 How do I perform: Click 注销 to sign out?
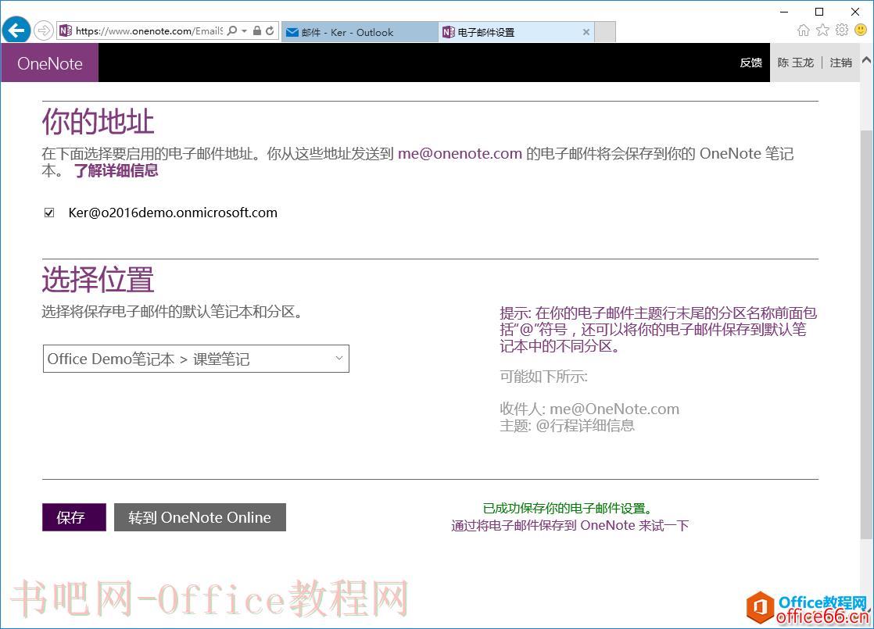[x=840, y=63]
